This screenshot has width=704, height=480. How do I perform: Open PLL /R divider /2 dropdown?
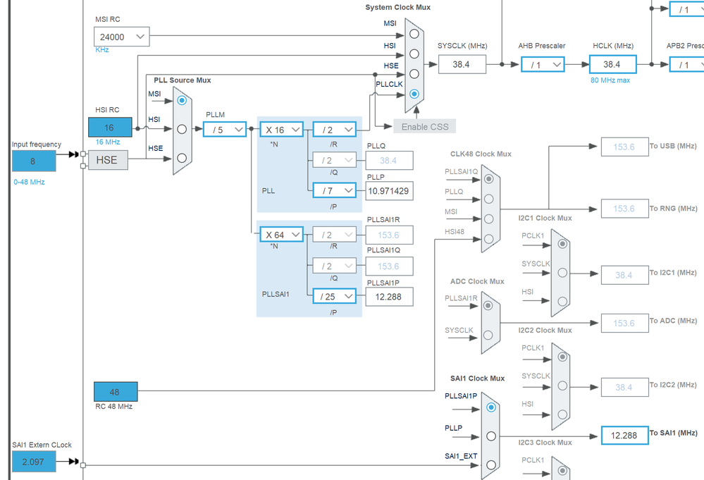click(335, 130)
